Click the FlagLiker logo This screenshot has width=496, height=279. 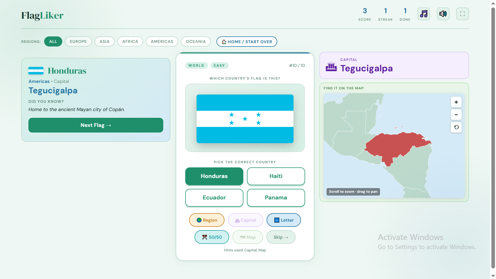pos(42,16)
